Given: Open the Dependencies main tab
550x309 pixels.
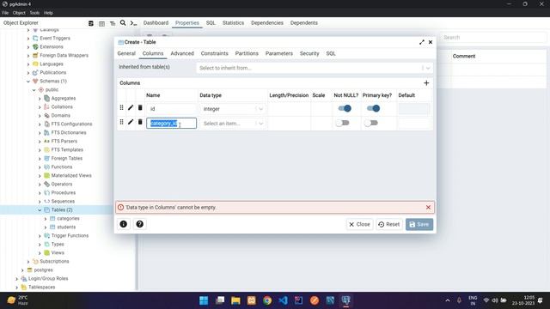Looking at the screenshot, I should [267, 23].
